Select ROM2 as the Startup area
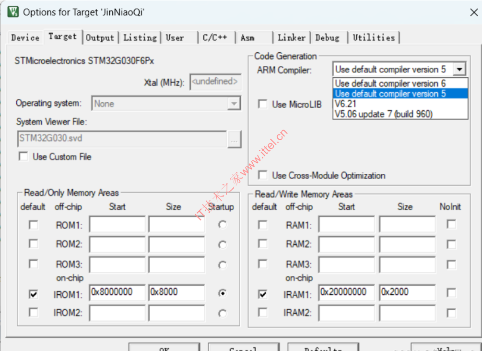Image resolution: width=482 pixels, height=351 pixels. point(222,245)
